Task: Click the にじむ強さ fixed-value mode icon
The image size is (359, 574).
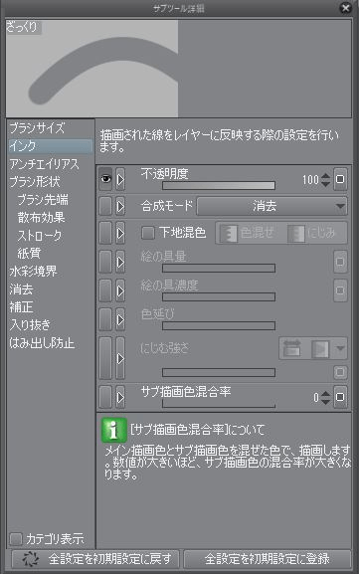Action: [x=291, y=348]
